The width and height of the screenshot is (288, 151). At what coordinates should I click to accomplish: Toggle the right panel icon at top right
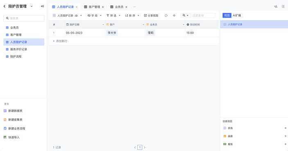pos(283,7)
